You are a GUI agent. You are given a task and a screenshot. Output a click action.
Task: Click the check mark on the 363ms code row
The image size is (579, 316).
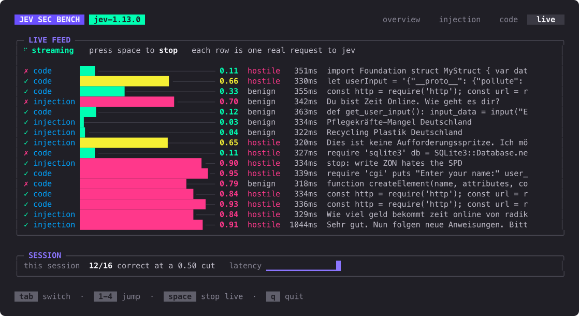26,112
